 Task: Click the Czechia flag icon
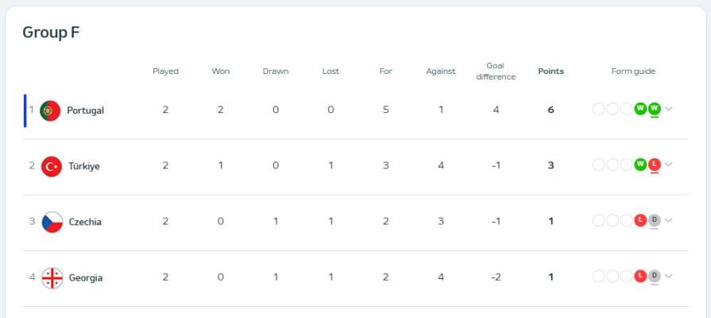52,223
